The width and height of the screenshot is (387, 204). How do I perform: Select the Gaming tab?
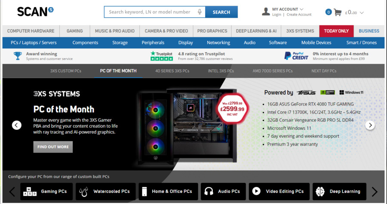tap(75, 31)
